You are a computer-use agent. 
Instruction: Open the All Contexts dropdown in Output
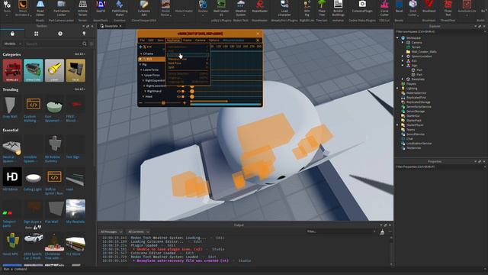point(138,232)
